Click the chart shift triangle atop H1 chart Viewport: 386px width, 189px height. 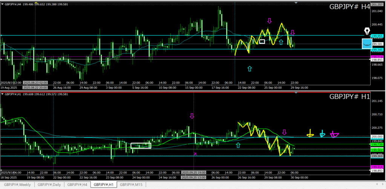tap(296, 93)
